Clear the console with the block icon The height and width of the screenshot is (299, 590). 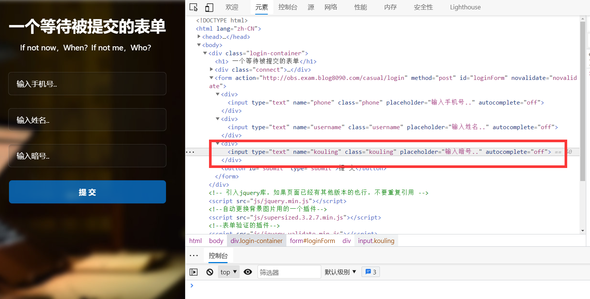pyautogui.click(x=210, y=272)
